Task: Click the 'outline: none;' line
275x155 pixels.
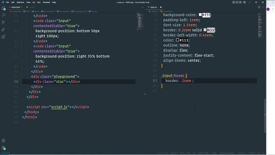Action: tap(177, 45)
